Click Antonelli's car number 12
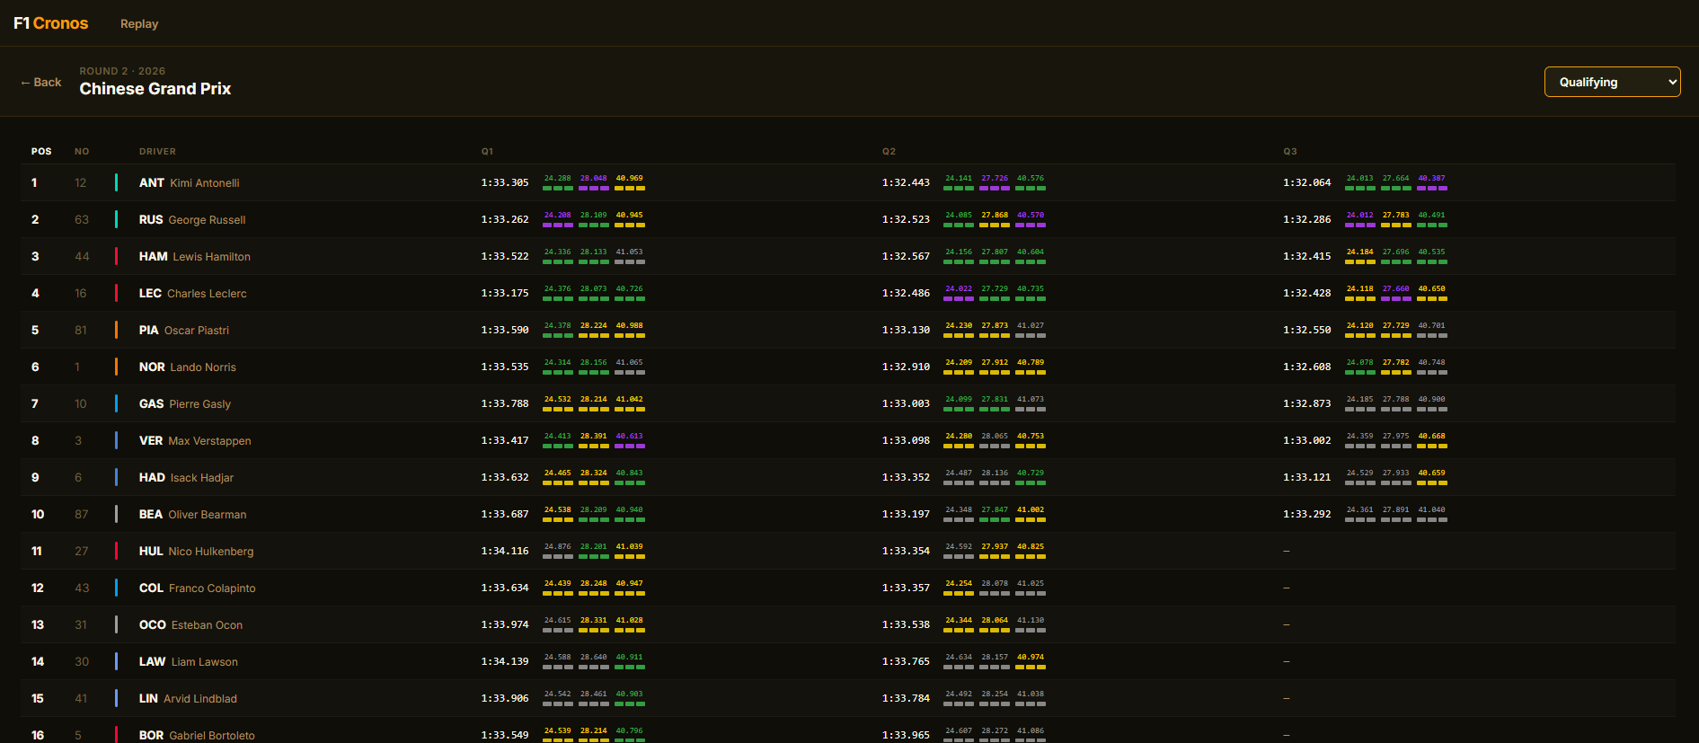Image resolution: width=1699 pixels, height=743 pixels. click(81, 183)
